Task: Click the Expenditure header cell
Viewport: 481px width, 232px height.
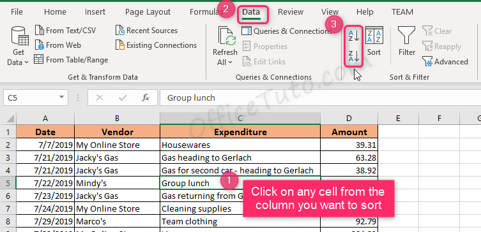Action: coord(240,132)
